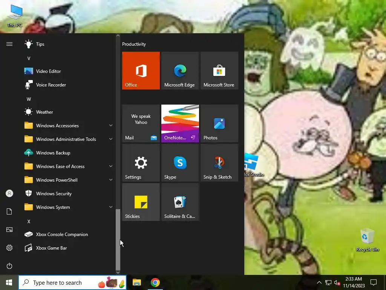
Task: Open the Tips app
Action: (69, 44)
